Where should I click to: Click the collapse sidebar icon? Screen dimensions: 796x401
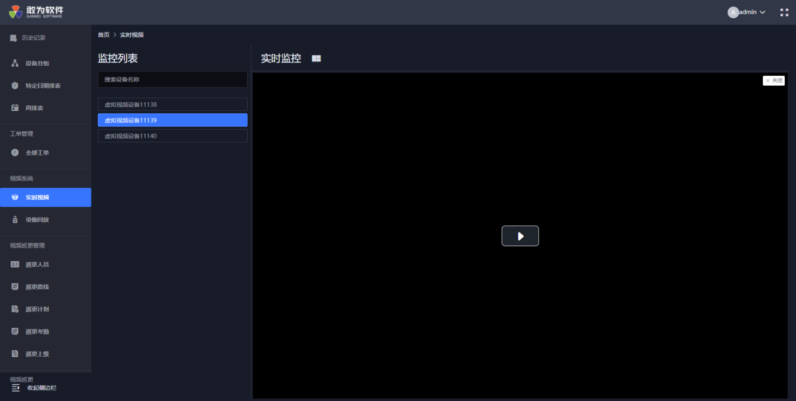tap(16, 388)
